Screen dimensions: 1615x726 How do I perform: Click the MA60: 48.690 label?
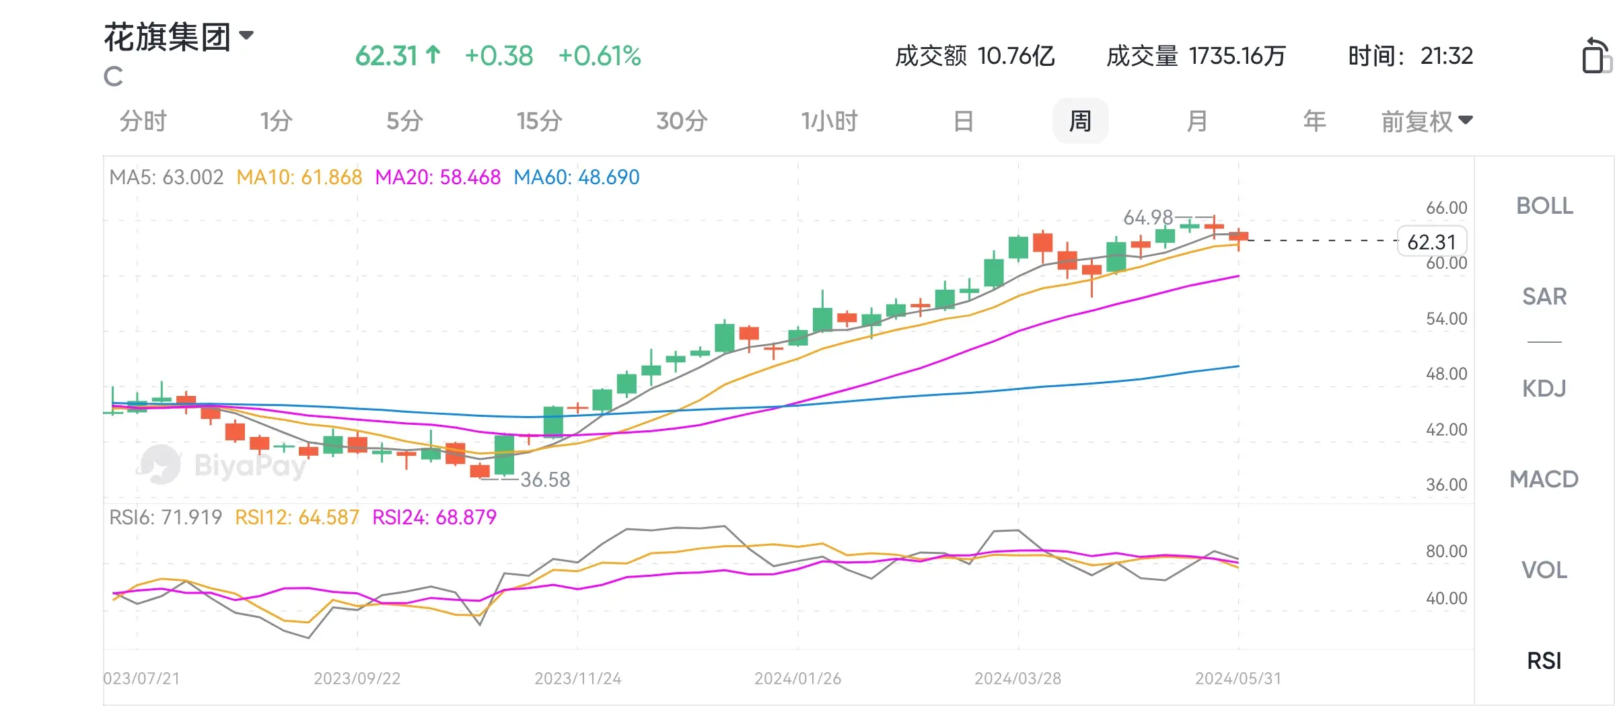[x=577, y=177]
